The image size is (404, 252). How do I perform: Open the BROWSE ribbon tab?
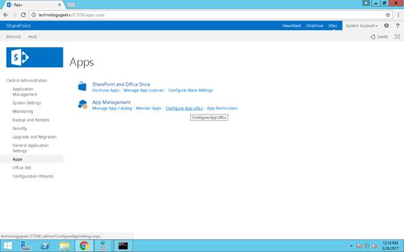coord(14,37)
